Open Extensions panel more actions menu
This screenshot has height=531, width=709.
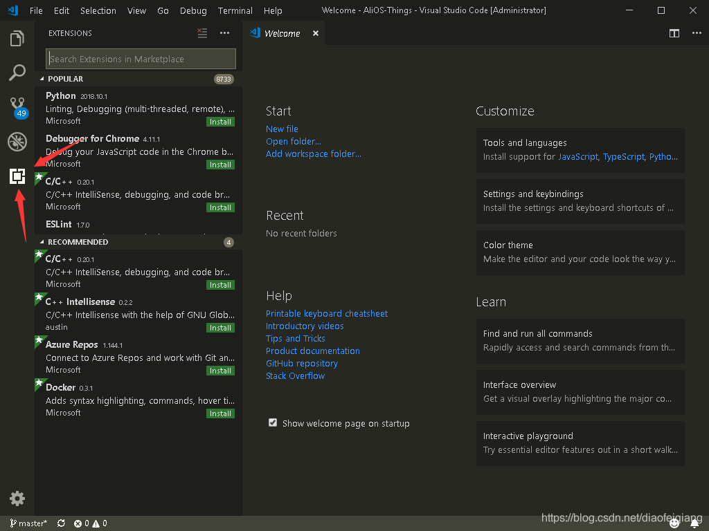click(x=225, y=33)
